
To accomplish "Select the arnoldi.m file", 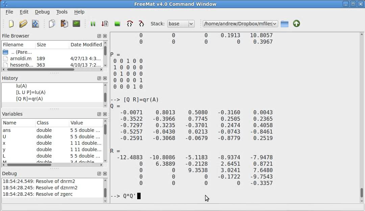I will (52, 59).
